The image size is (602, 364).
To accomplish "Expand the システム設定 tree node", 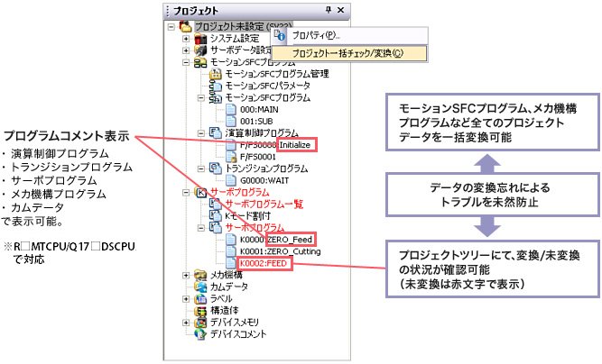I will point(186,39).
